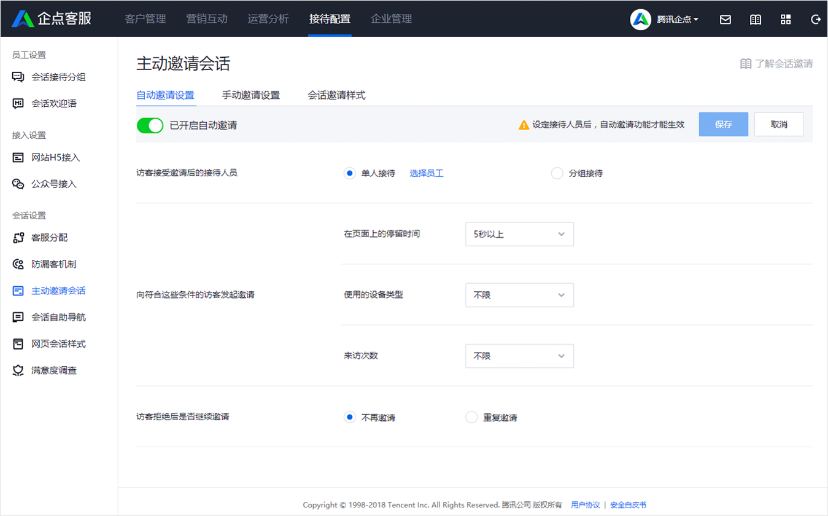The image size is (828, 516).
Task: Click the 防漏客机制 sidebar icon
Action: click(x=18, y=264)
